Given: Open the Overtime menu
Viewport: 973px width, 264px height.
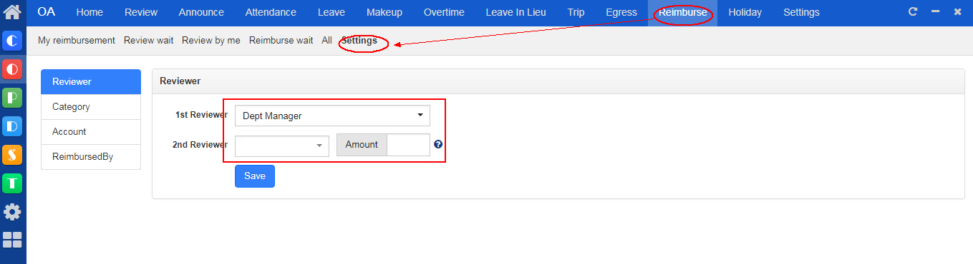Looking at the screenshot, I should (444, 12).
